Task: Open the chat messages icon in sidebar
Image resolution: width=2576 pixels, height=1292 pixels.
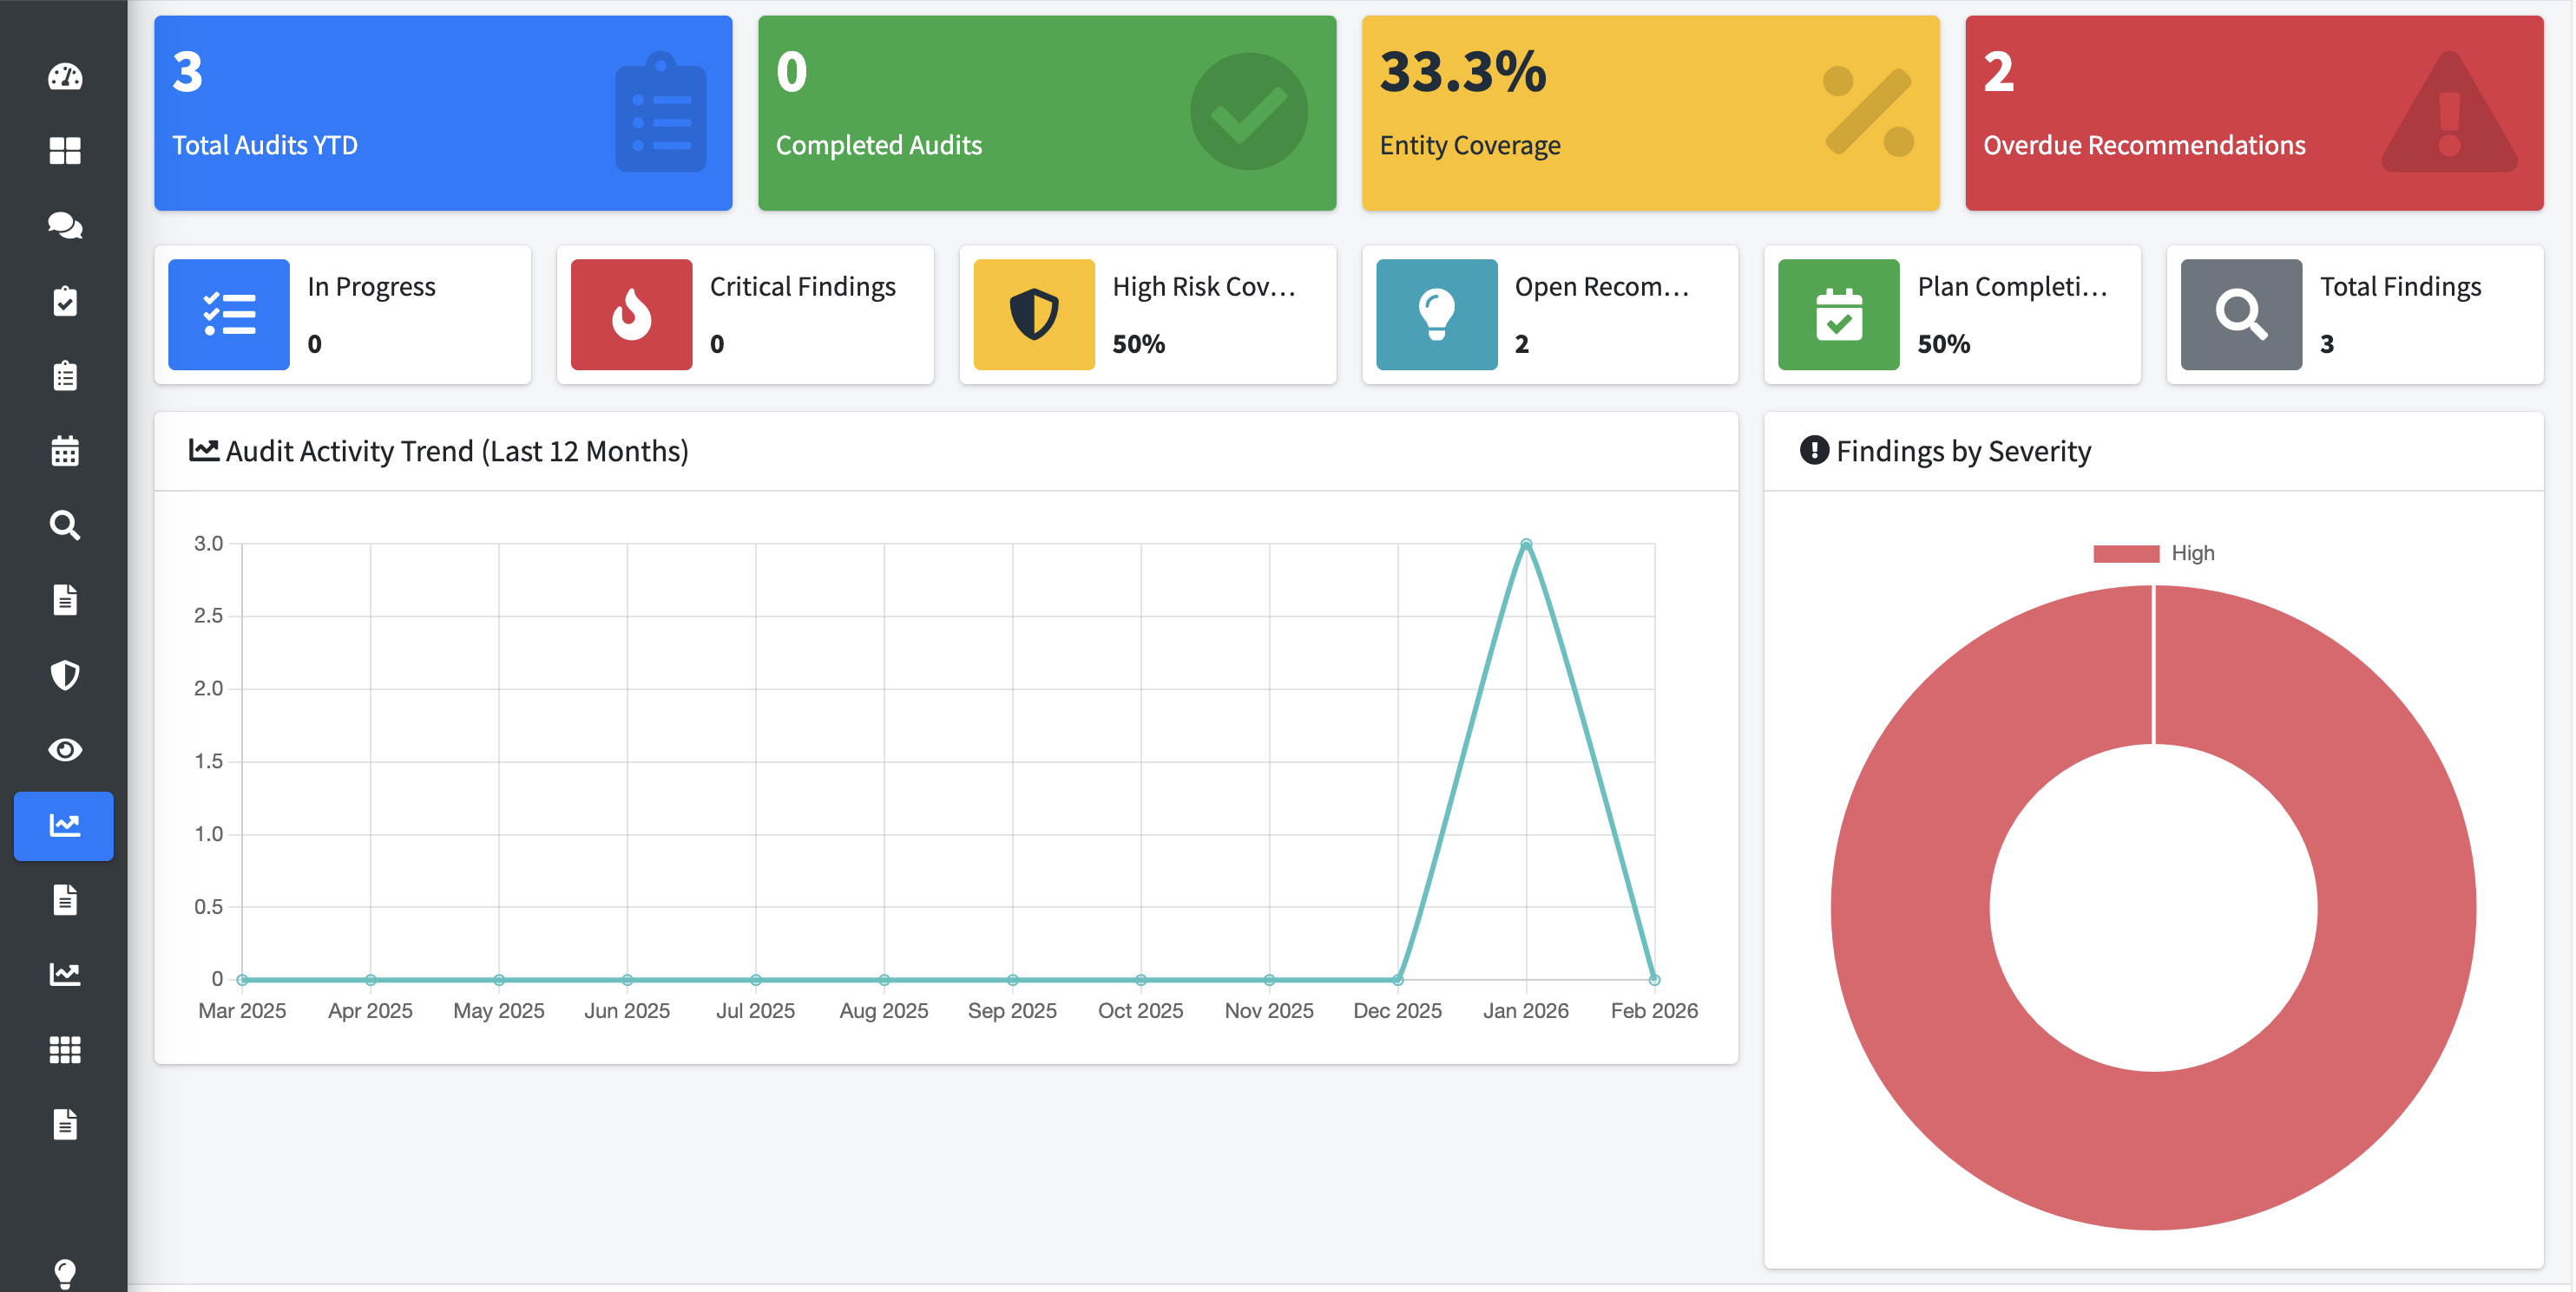Action: 64,225
